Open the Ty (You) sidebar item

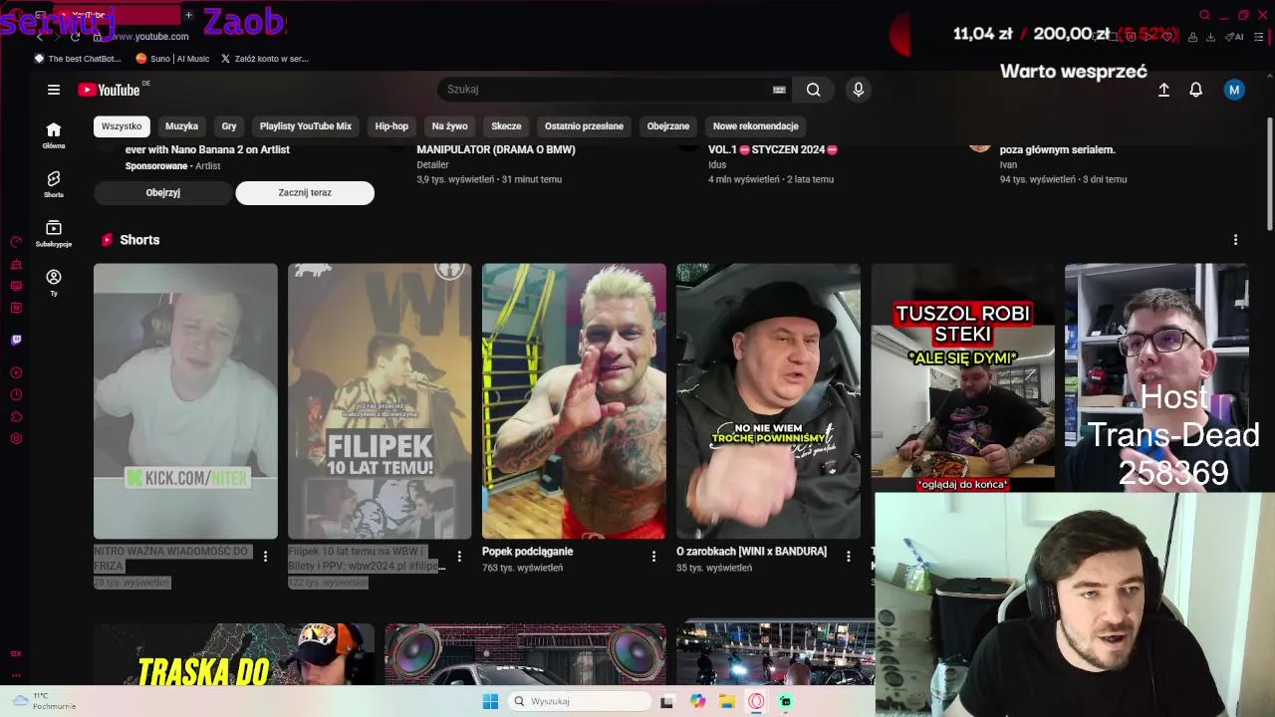[54, 282]
